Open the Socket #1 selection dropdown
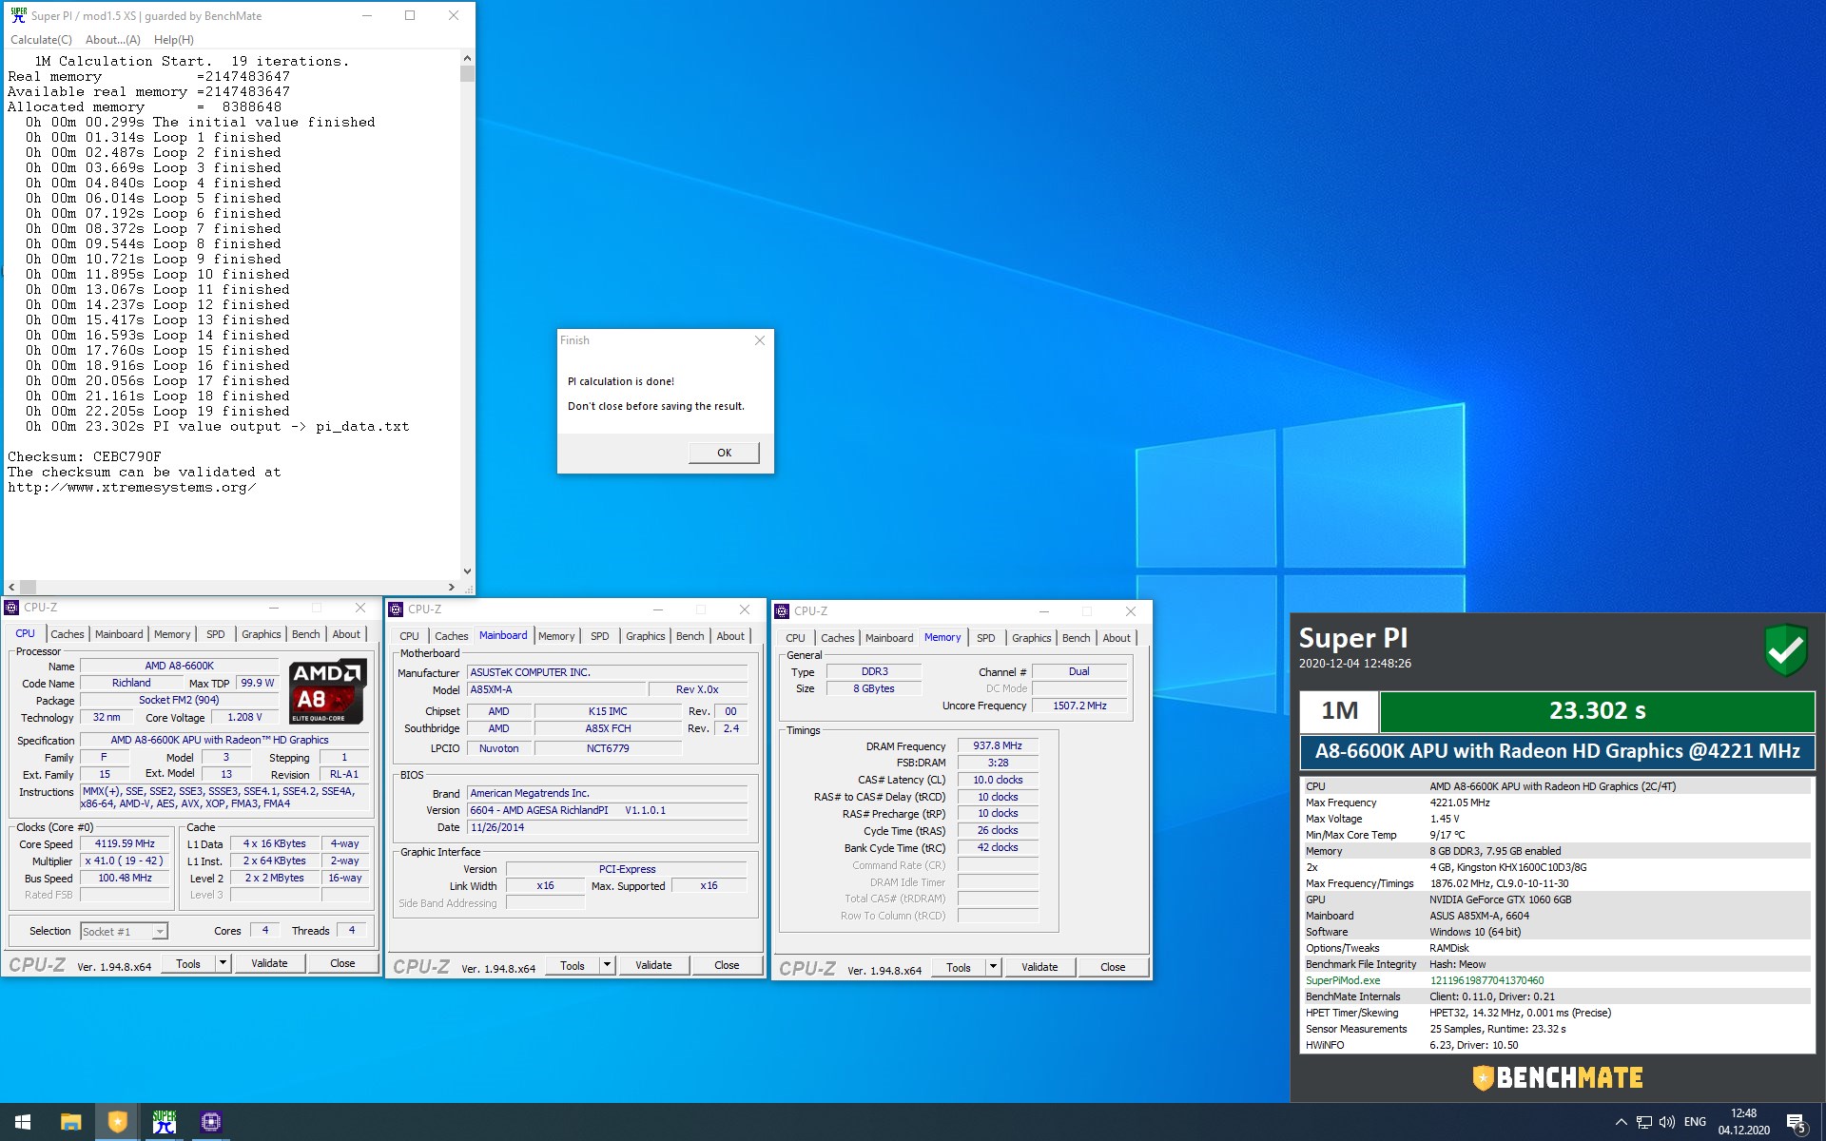The width and height of the screenshot is (1826, 1141). pos(125,931)
